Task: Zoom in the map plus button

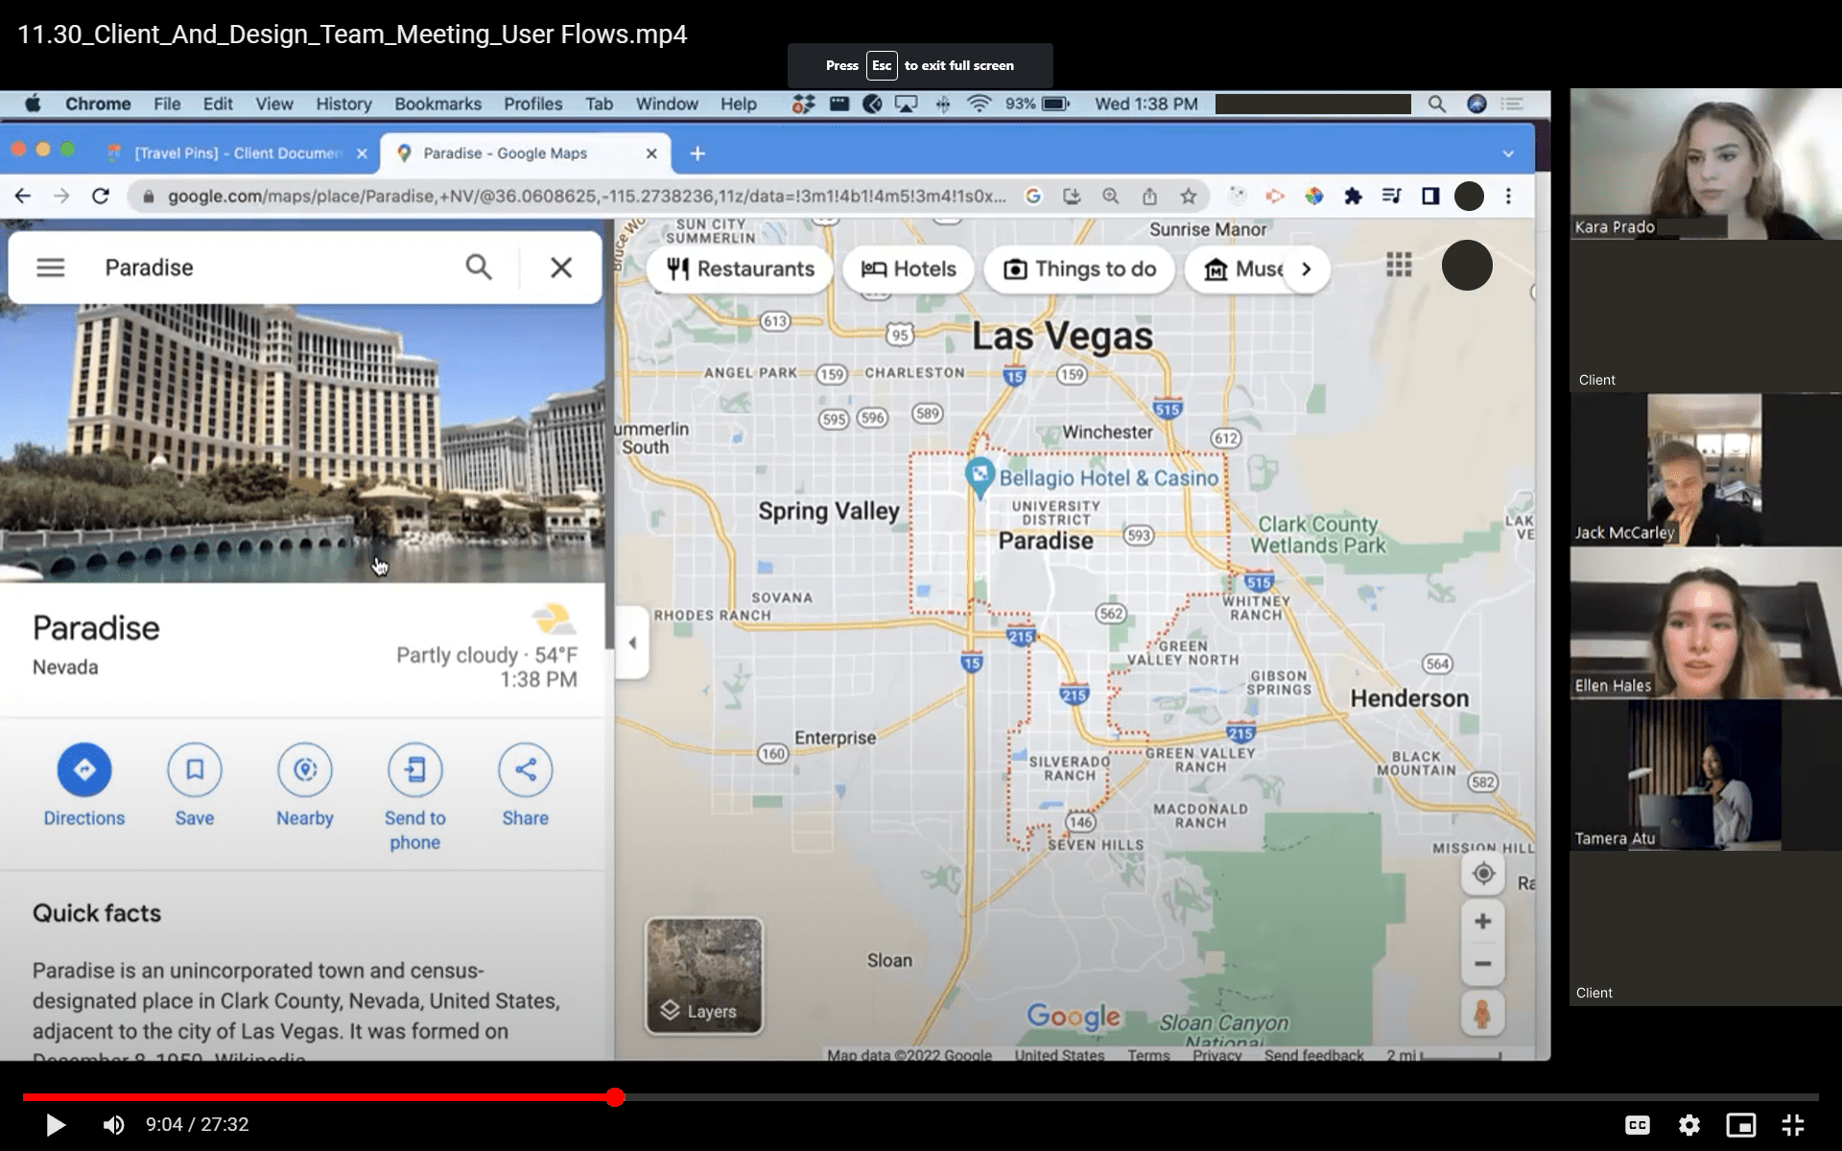Action: 1483,922
